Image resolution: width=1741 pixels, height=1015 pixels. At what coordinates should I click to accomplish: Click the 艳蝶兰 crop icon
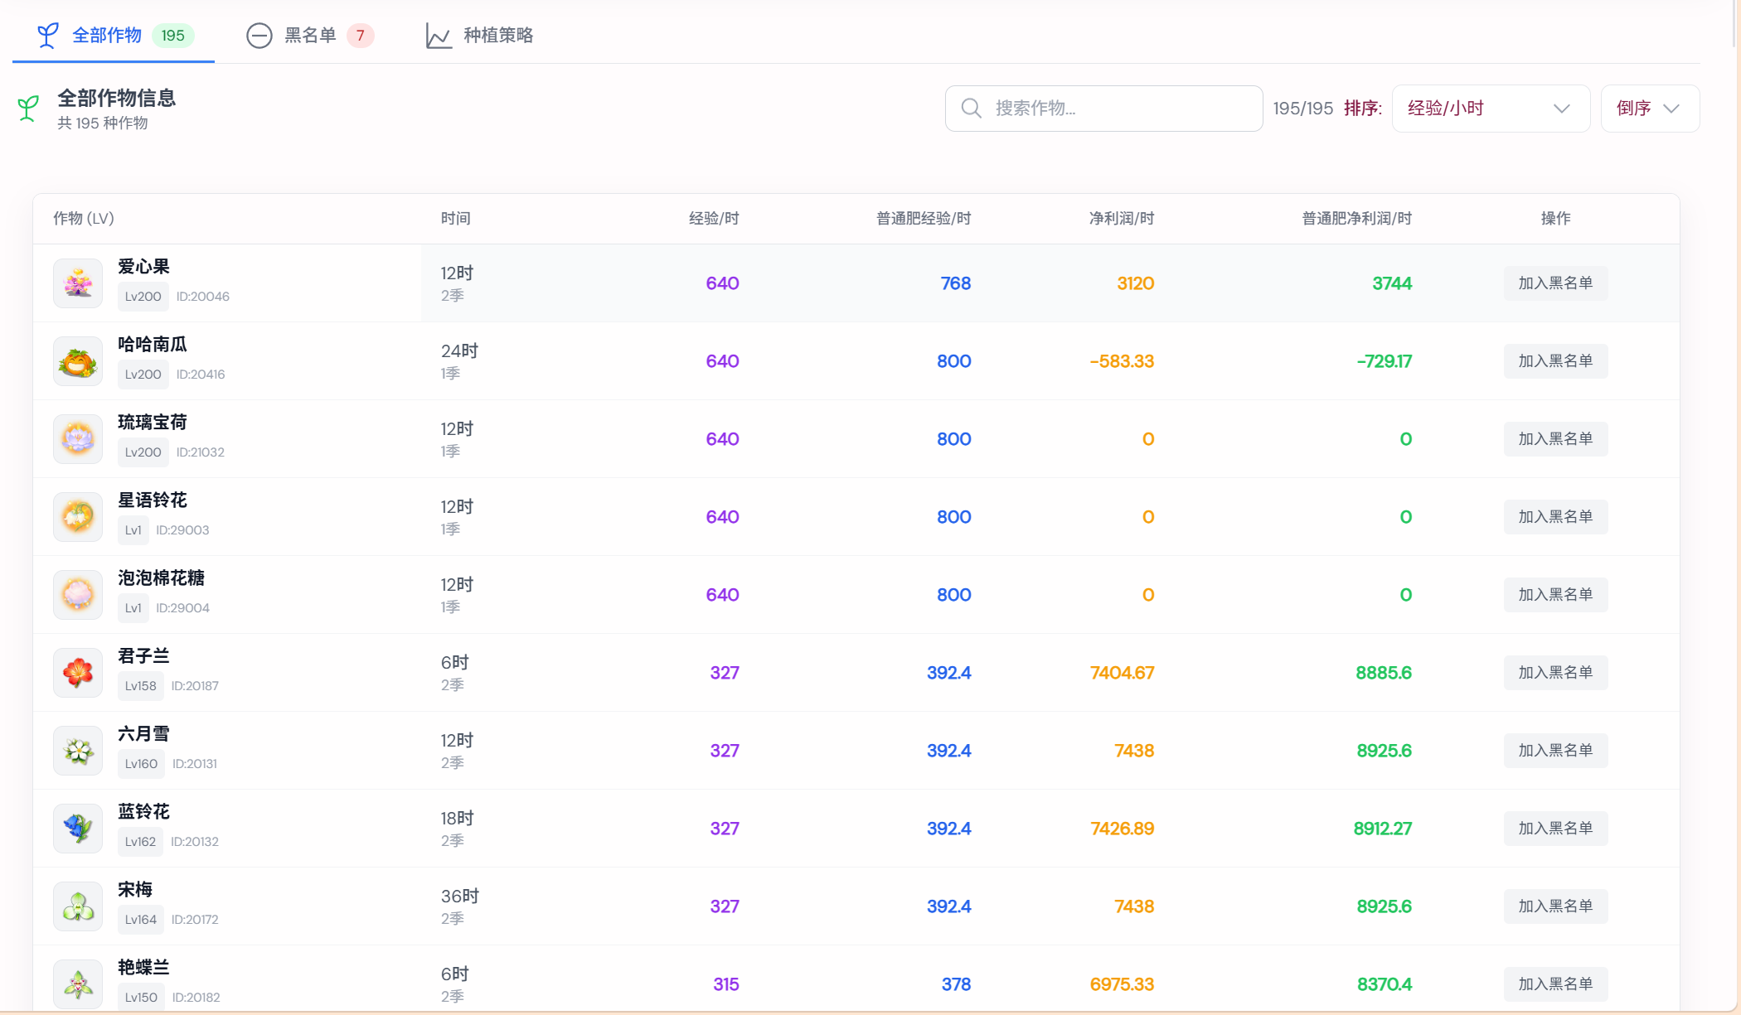78,984
